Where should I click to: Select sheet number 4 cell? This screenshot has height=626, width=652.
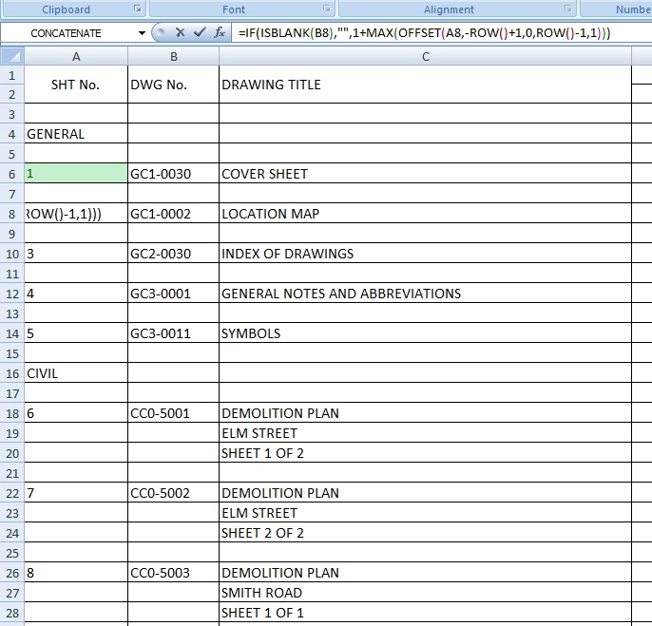click(x=76, y=293)
